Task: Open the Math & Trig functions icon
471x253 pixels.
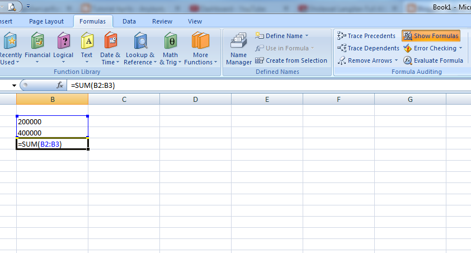Action: pyautogui.click(x=170, y=40)
